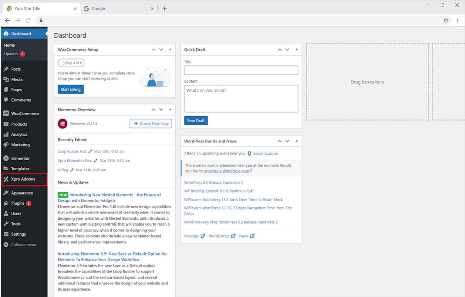Toggle WordPress Events and News panel triangle
The width and height of the screenshot is (465, 297).
297,141
